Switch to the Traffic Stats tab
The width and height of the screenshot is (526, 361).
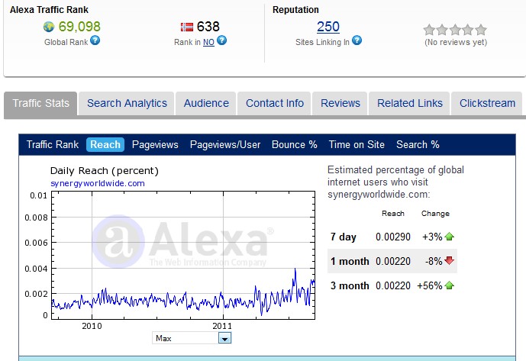tap(40, 103)
